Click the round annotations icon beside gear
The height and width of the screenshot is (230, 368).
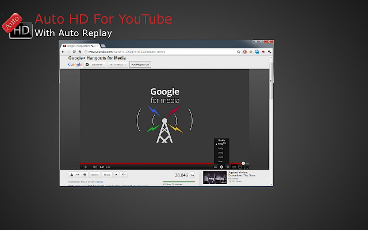coord(228,167)
